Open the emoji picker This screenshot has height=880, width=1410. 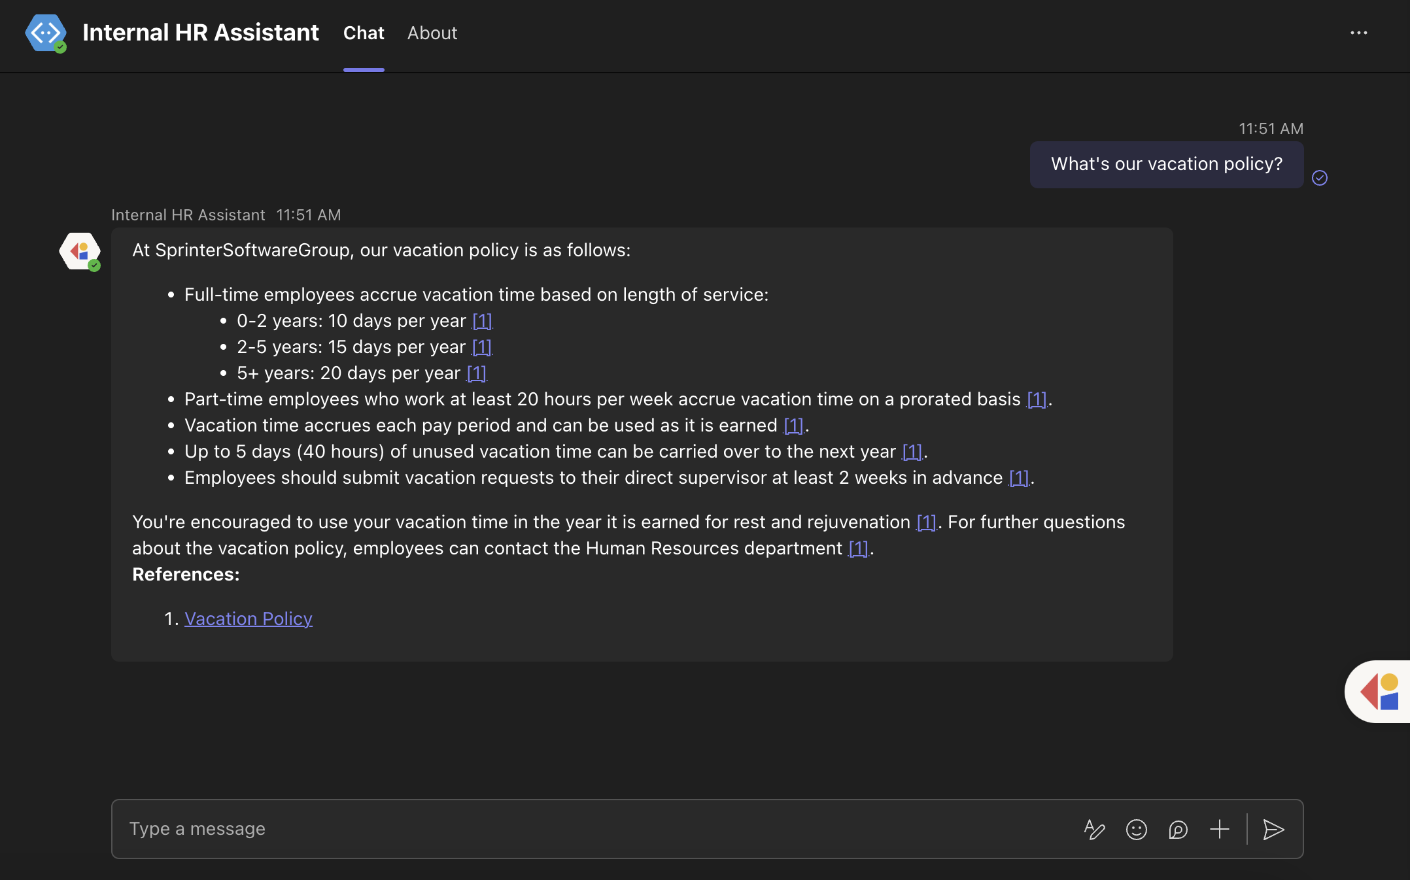(1136, 829)
